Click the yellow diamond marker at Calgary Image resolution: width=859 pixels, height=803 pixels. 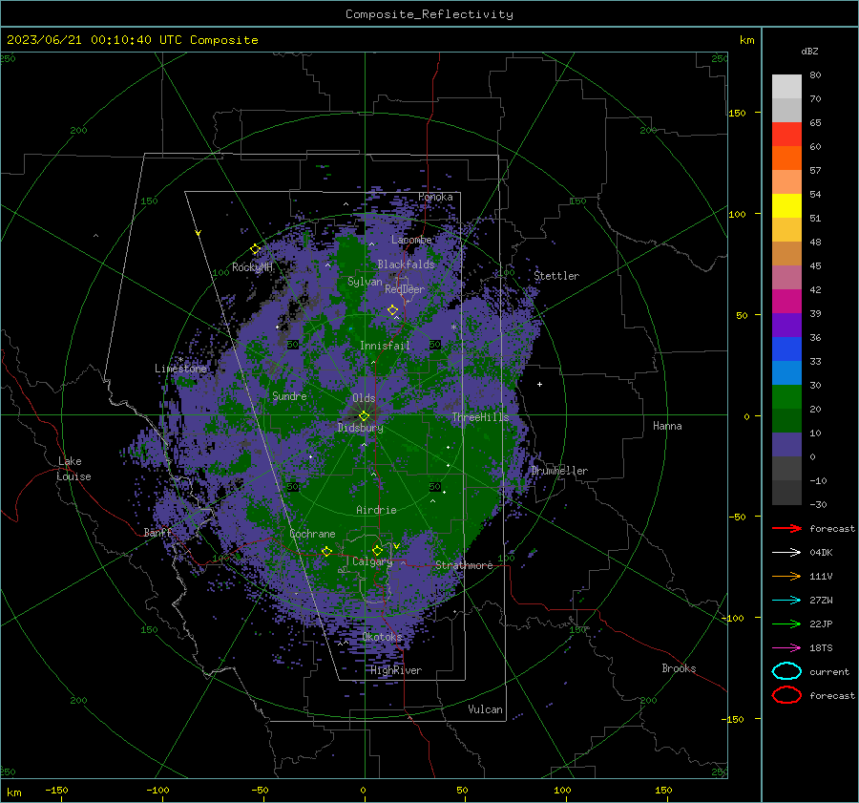coord(377,550)
